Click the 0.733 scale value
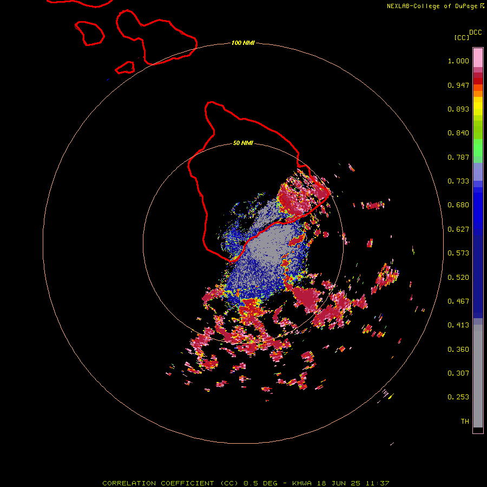487x487 pixels. [458, 181]
